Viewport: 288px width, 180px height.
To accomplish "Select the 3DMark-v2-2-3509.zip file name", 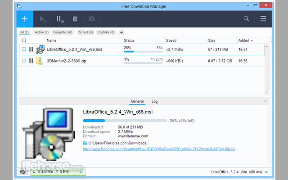I will coord(66,61).
